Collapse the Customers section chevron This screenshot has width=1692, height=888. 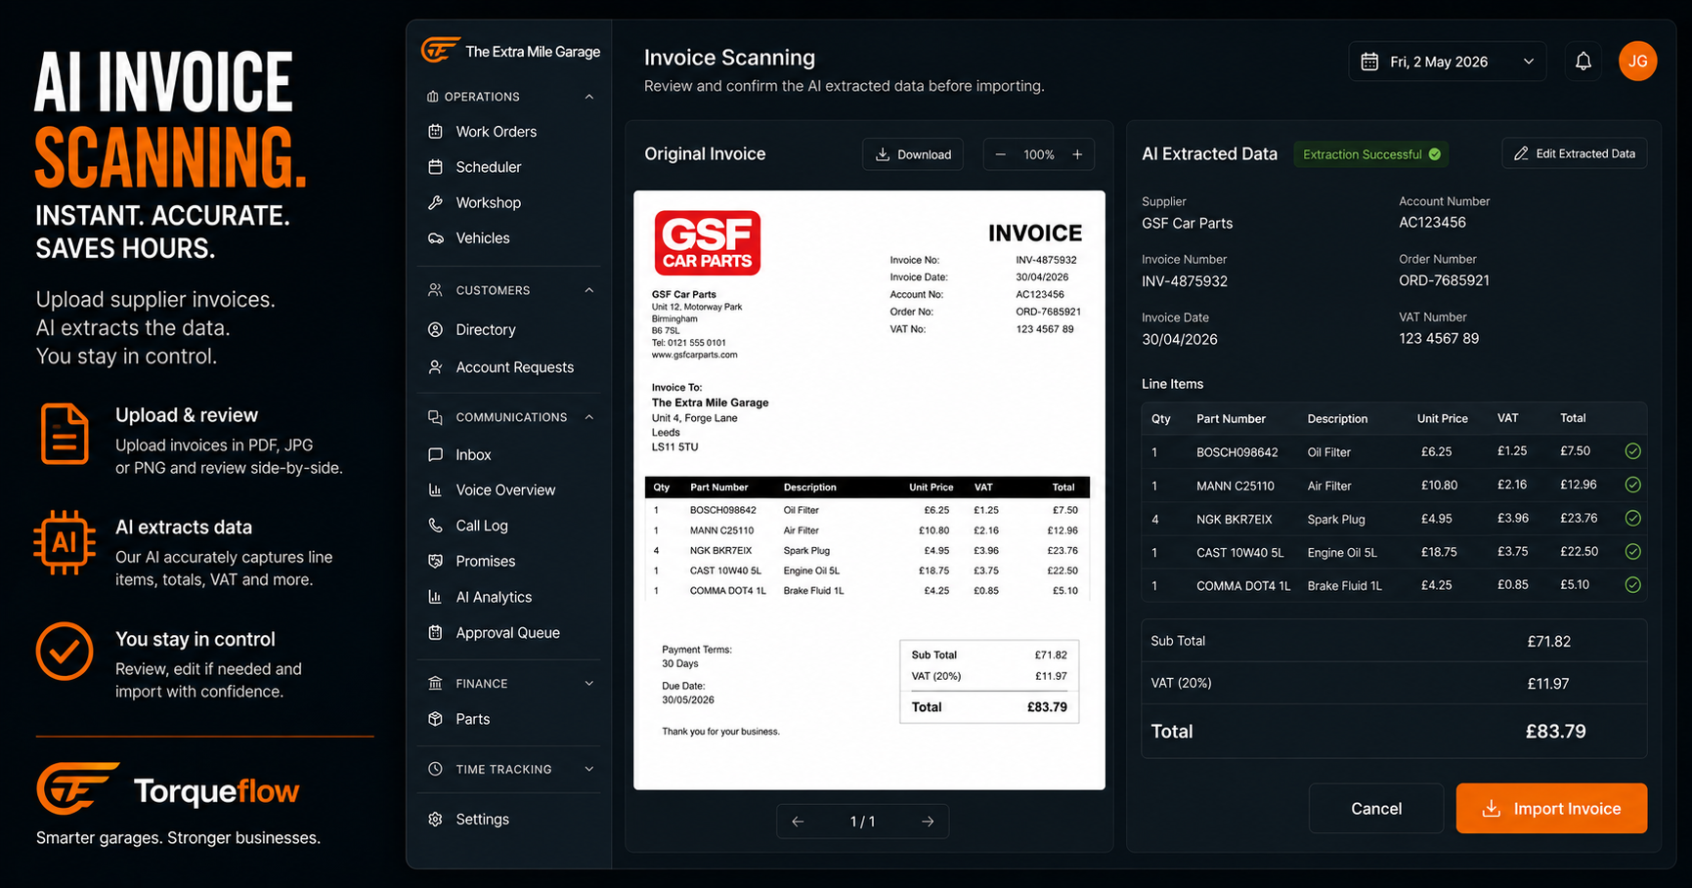588,290
